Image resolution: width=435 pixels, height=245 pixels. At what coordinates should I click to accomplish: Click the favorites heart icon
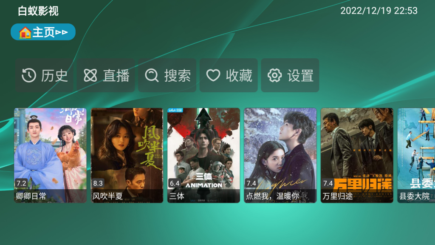pos(213,75)
